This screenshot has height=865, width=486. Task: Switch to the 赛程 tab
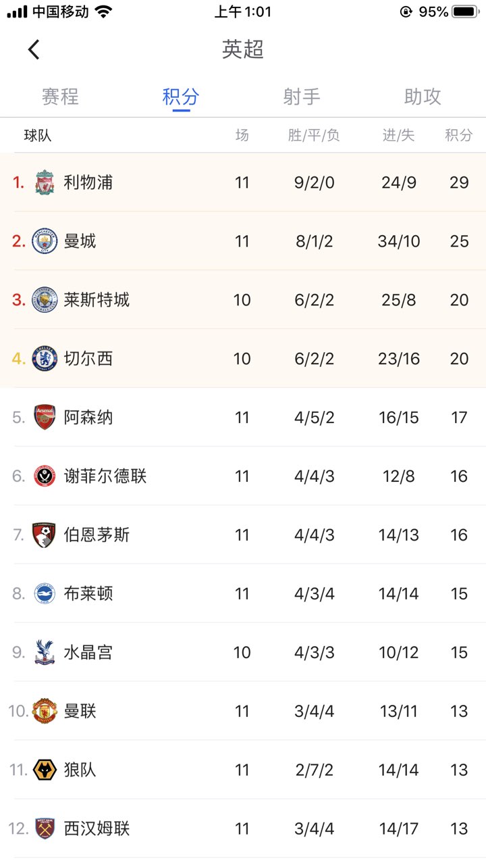(60, 97)
